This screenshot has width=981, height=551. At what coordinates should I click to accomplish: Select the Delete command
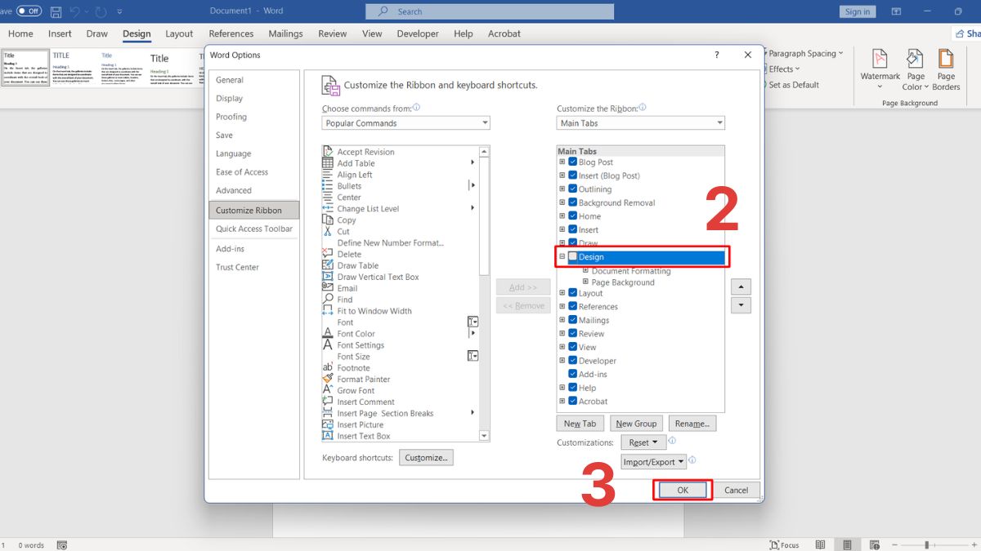[349, 255]
